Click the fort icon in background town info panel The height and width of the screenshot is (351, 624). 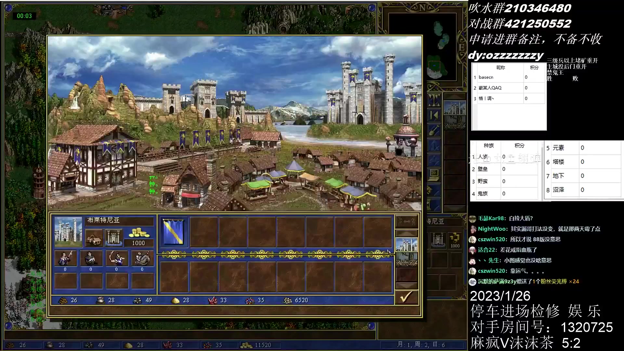438,240
